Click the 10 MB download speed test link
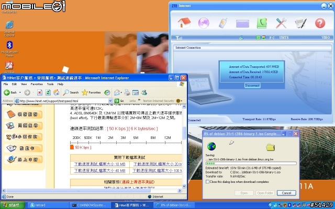Image resolution: width=335 pixels, height=209 pixels. (99, 164)
